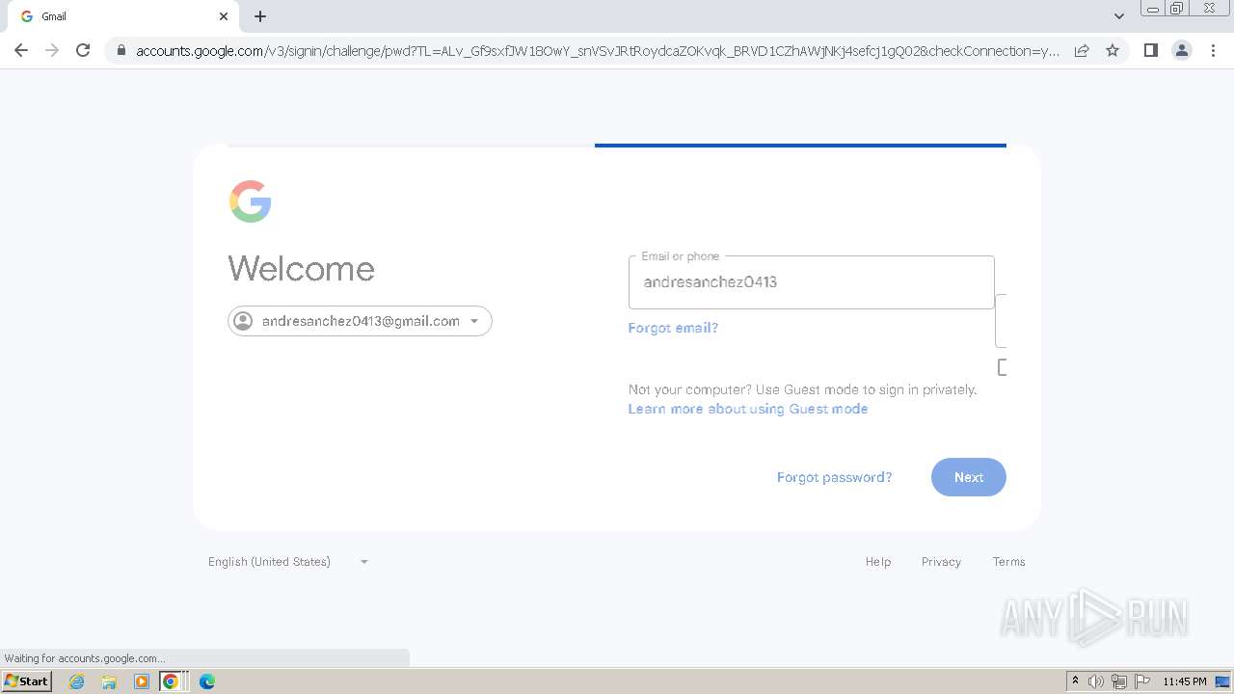1234x694 pixels.
Task: Click the browser forward arrow
Action: click(52, 50)
